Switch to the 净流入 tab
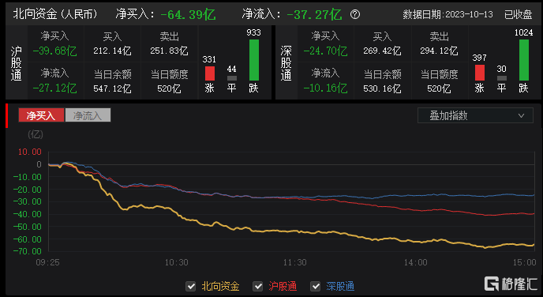The image size is (543, 297). tap(88, 115)
